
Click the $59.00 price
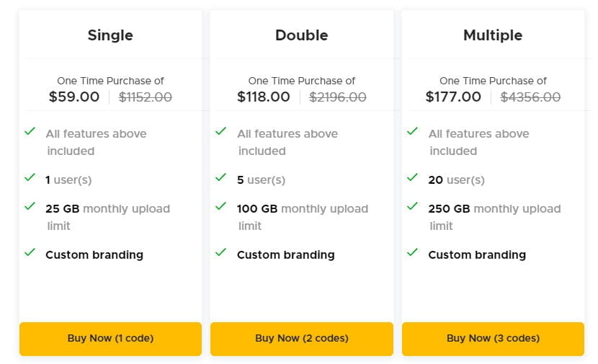74,97
